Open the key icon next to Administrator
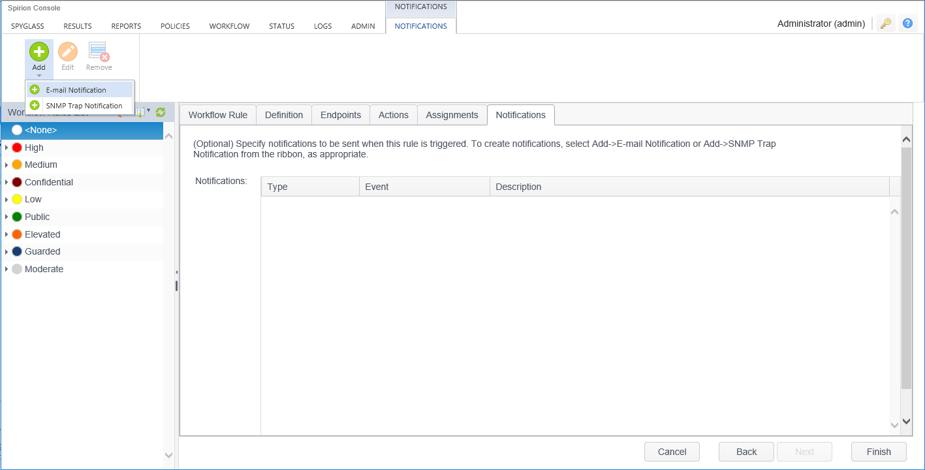Image resolution: width=925 pixels, height=470 pixels. click(886, 23)
